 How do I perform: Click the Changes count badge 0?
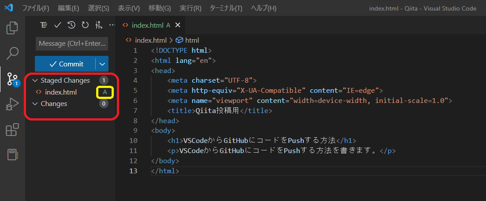click(x=104, y=104)
